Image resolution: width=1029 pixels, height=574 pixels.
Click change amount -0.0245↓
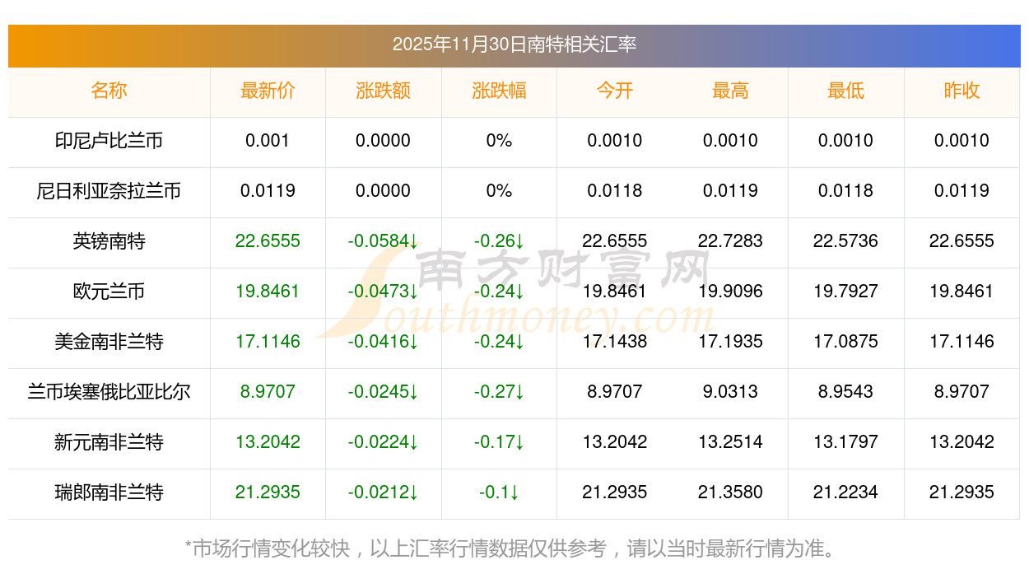click(384, 392)
